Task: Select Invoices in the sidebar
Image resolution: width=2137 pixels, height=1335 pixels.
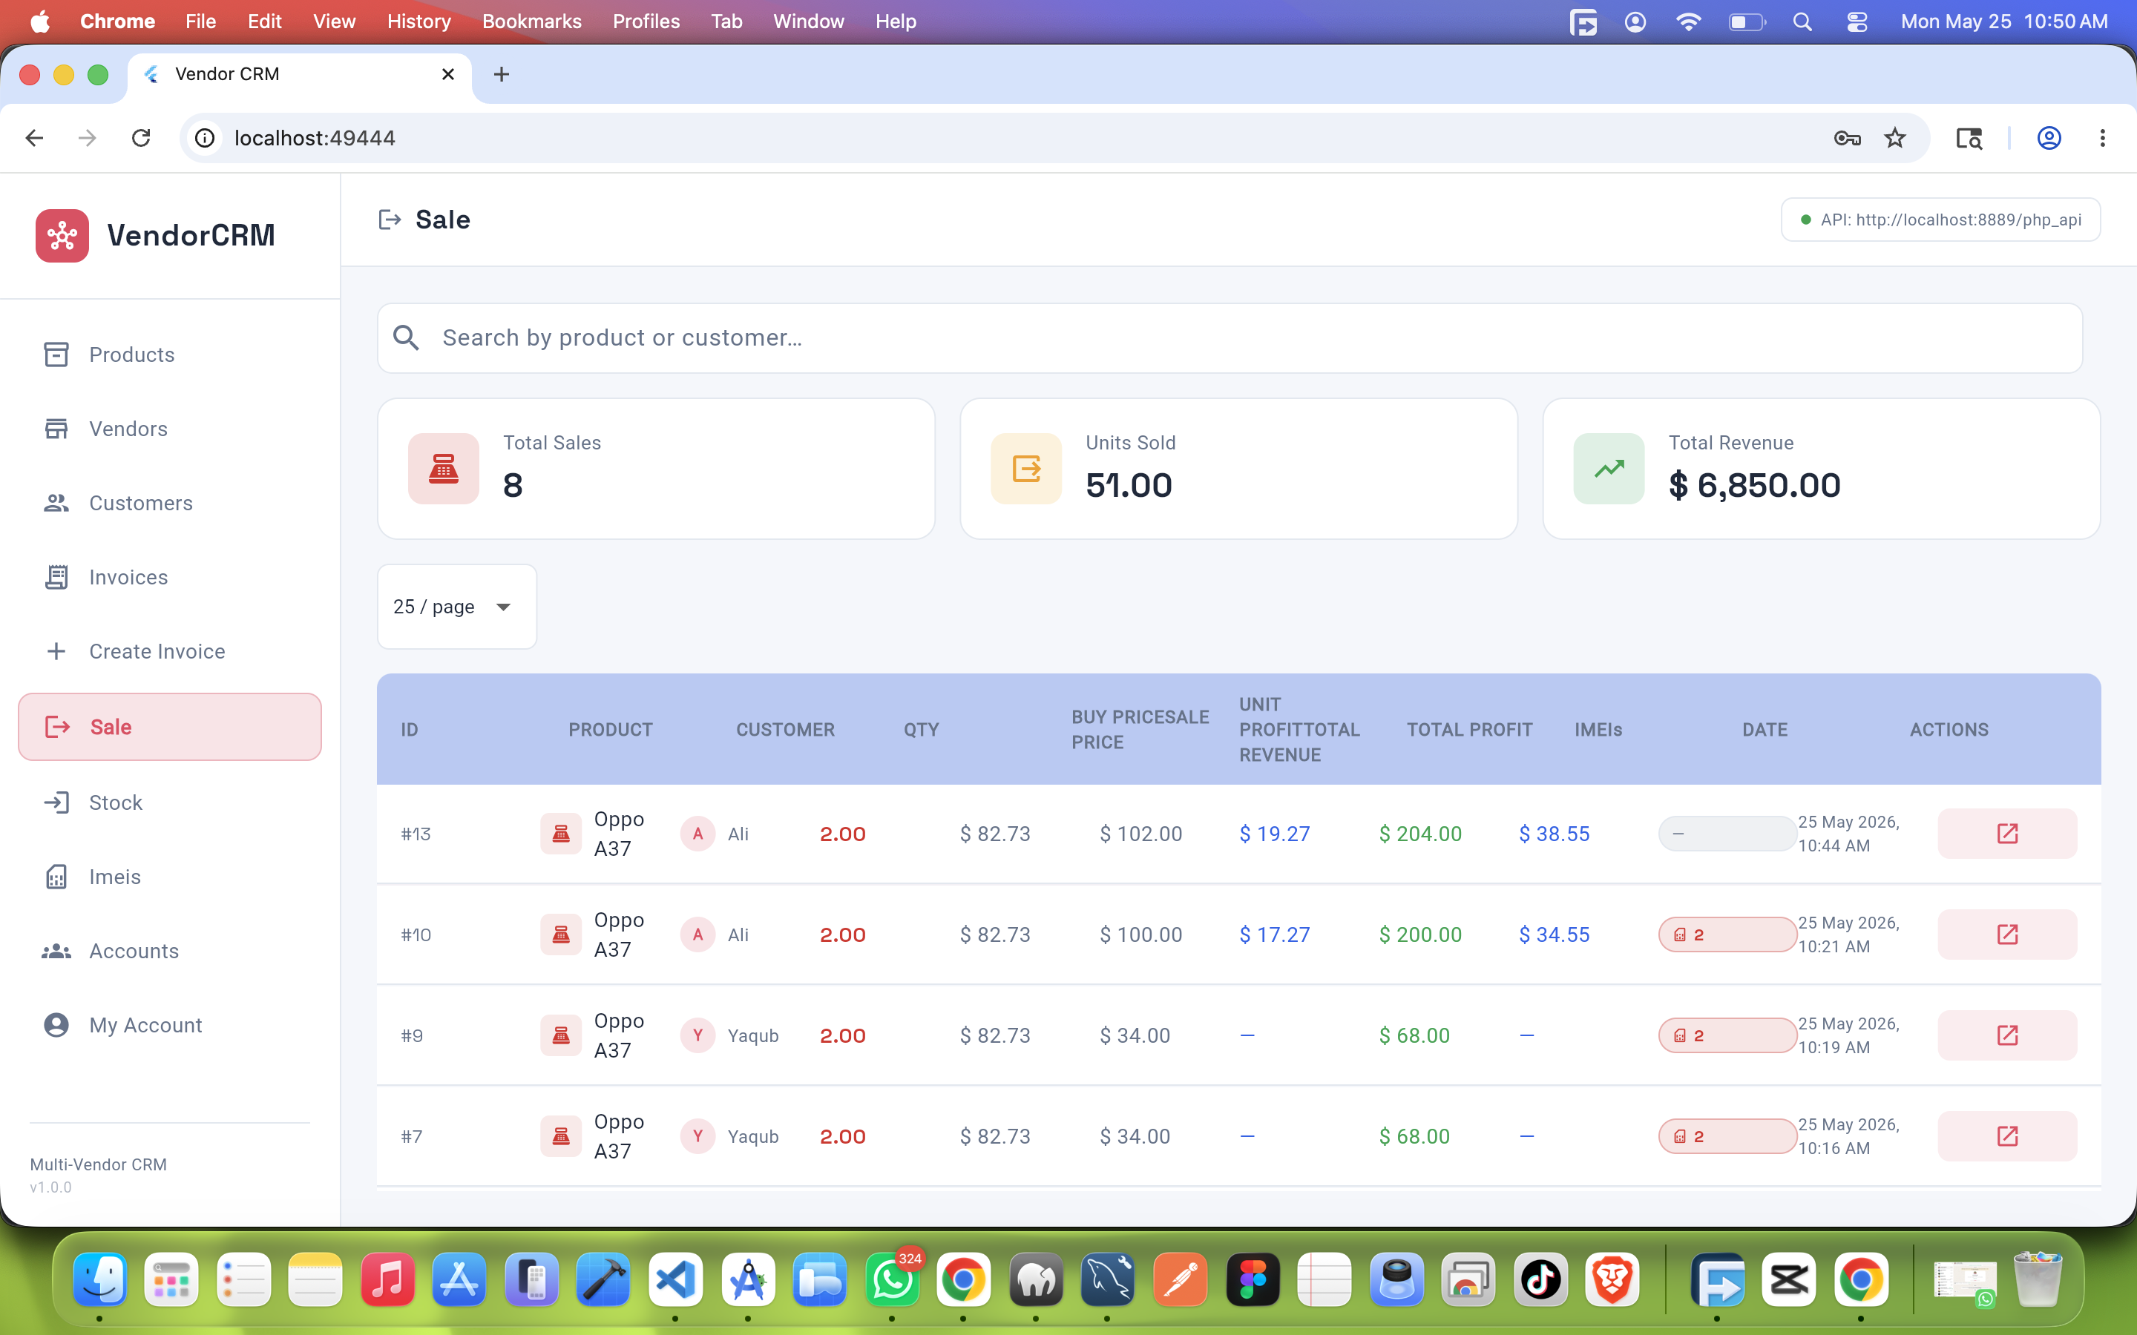Action: [x=169, y=578]
